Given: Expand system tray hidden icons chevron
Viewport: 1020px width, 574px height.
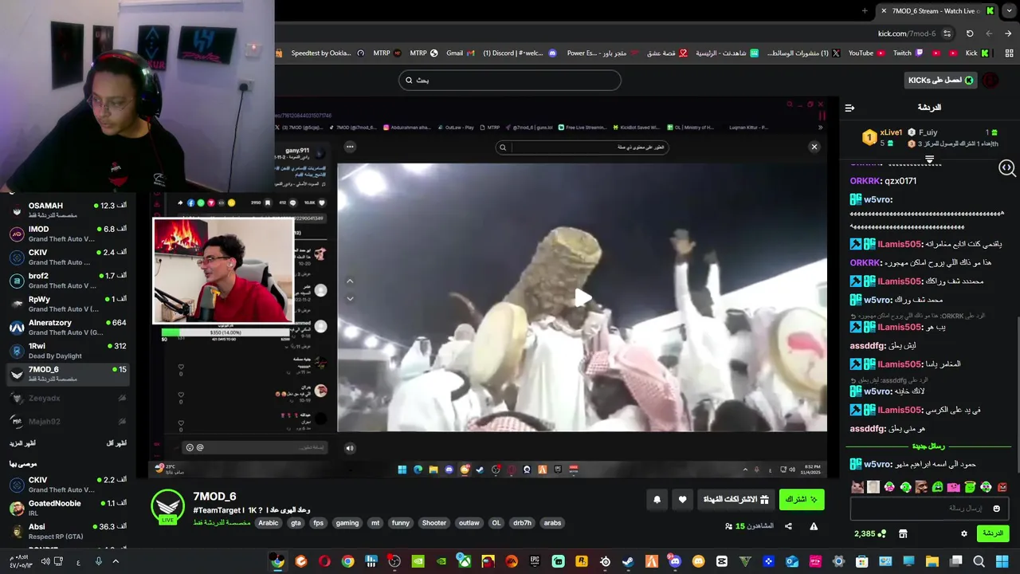Looking at the screenshot, I should (x=116, y=561).
